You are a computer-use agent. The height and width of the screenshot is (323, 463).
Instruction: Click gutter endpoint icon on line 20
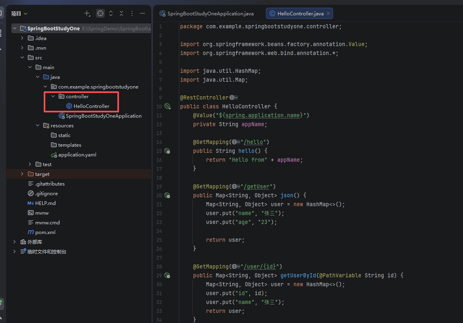pos(168,195)
